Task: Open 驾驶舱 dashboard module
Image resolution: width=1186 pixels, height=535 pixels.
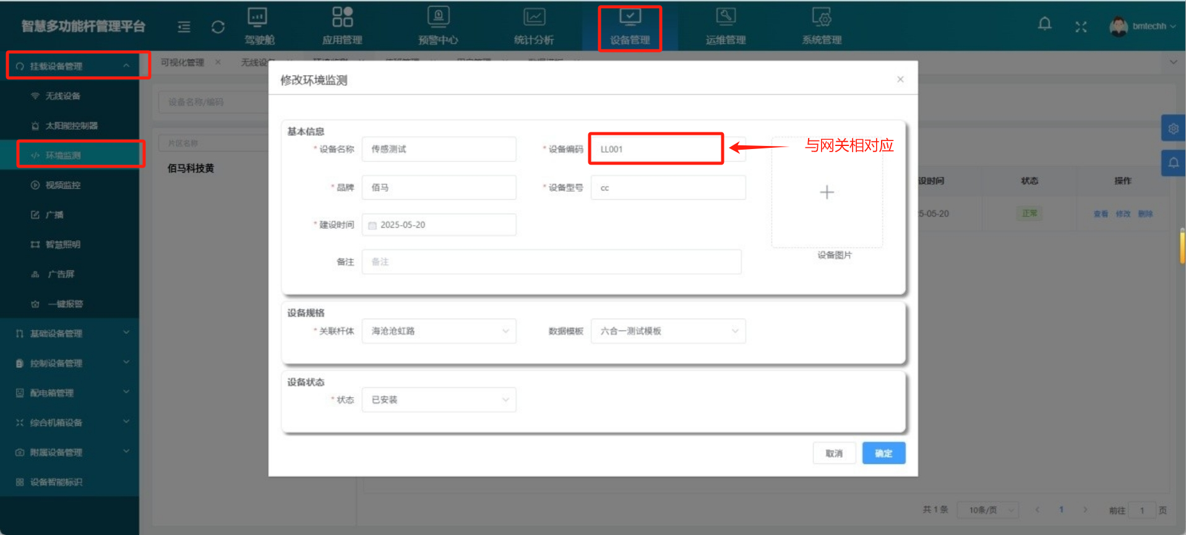Action: (259, 27)
